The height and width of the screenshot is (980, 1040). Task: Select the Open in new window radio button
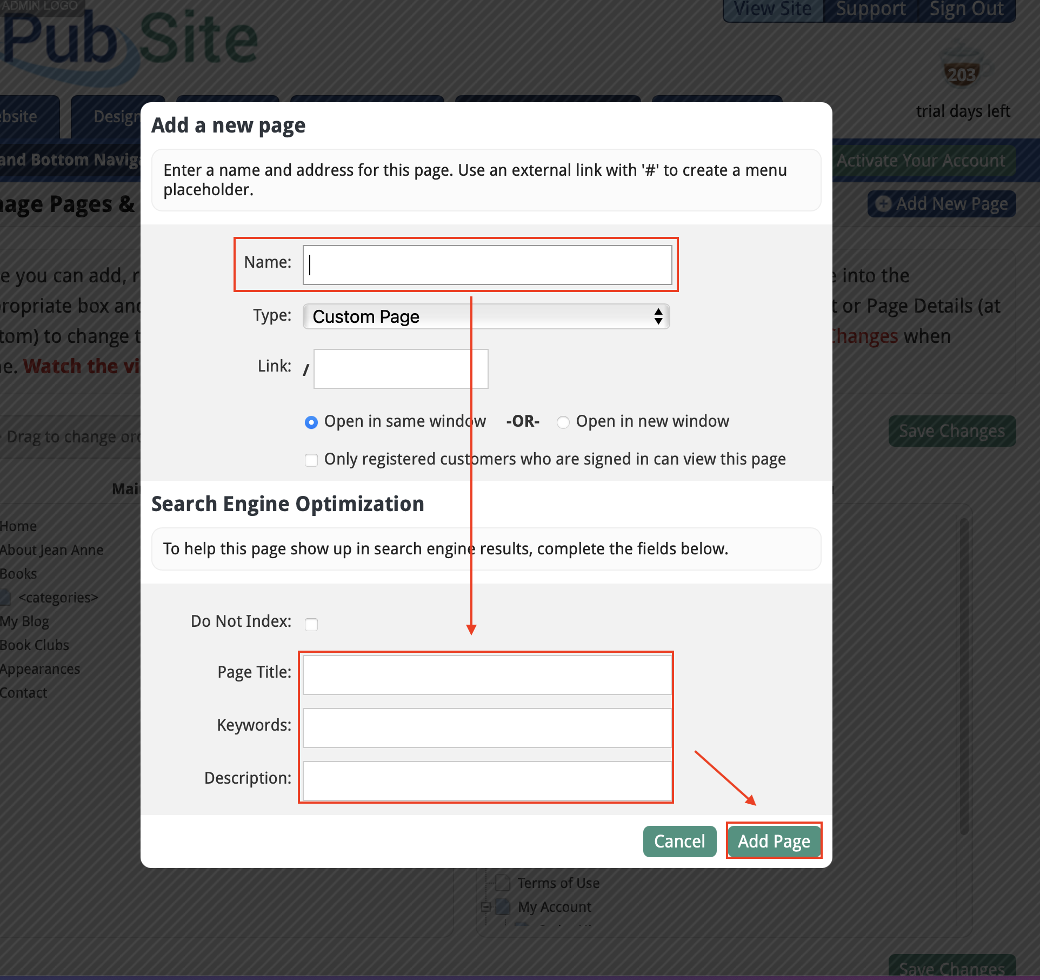(564, 422)
